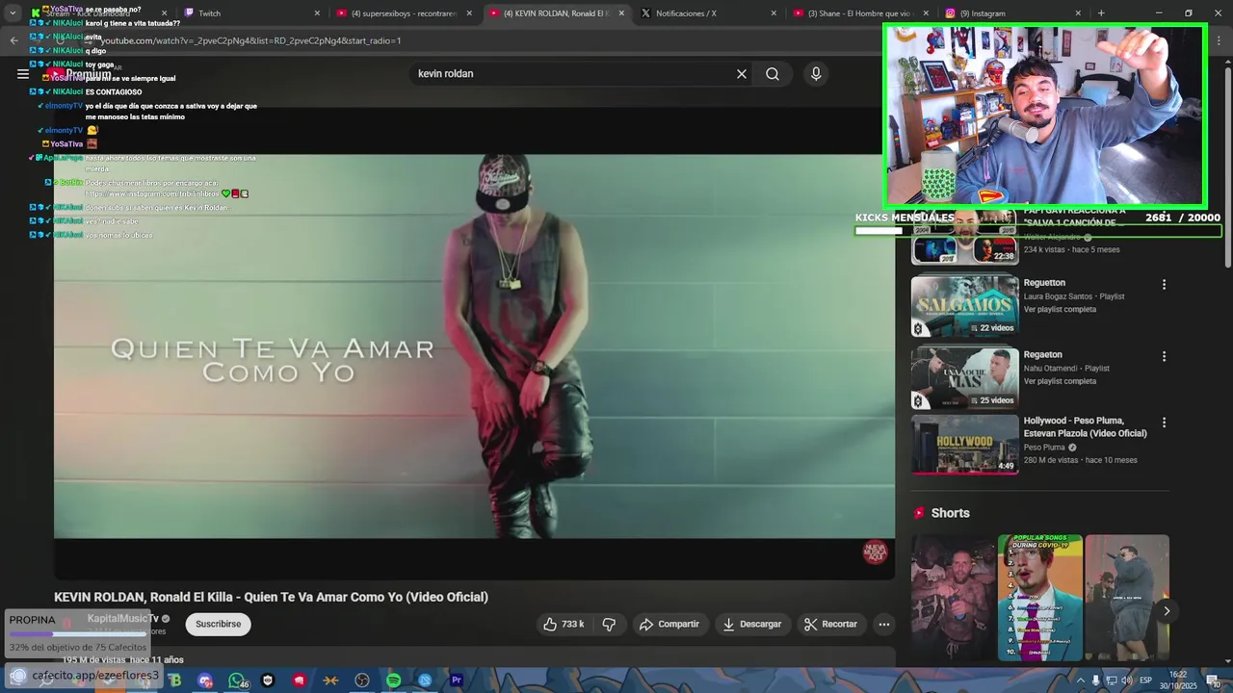Switch input language from ESP
This screenshot has width=1233, height=693.
pyautogui.click(x=1146, y=680)
